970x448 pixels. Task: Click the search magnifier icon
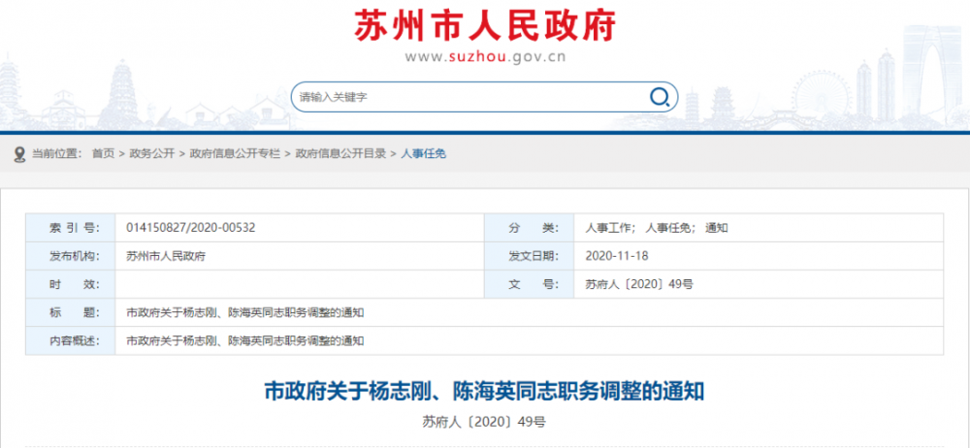pyautogui.click(x=660, y=97)
